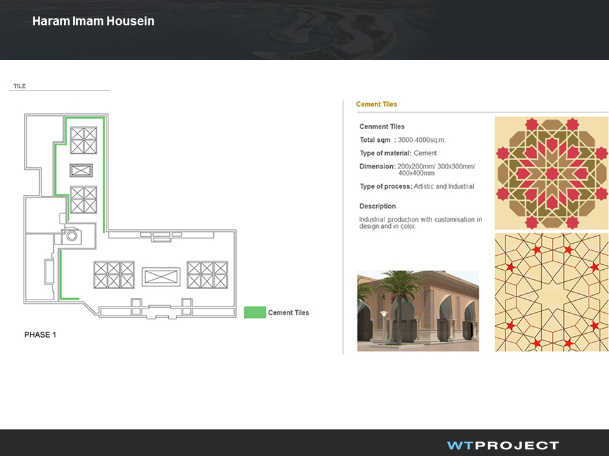
Task: Select the Industrial production description paragraph
Action: (421, 222)
